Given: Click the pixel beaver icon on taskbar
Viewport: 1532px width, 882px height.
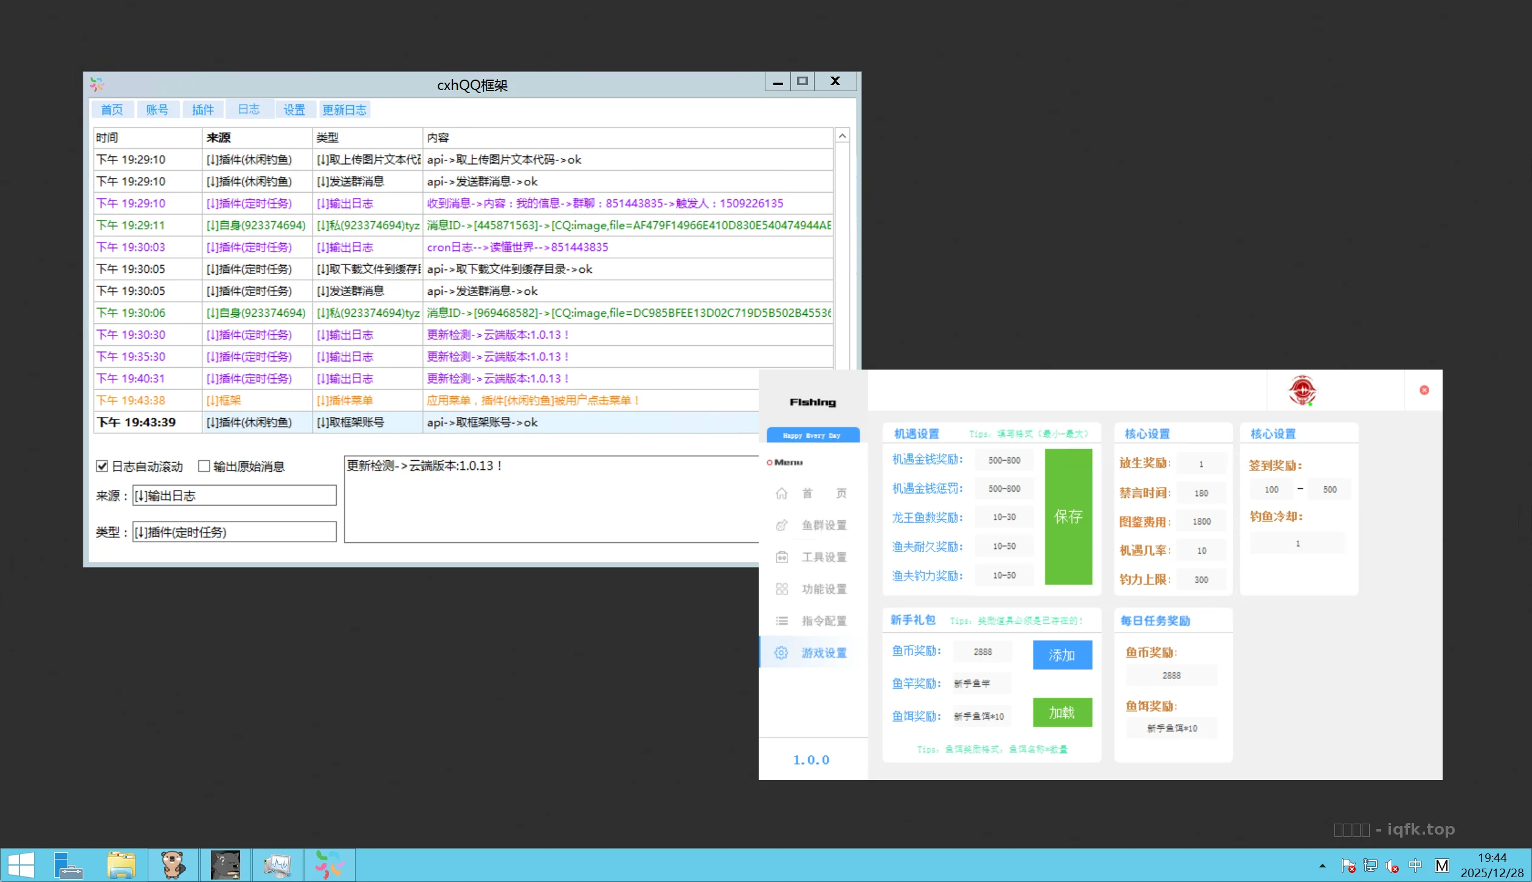Looking at the screenshot, I should (x=173, y=864).
